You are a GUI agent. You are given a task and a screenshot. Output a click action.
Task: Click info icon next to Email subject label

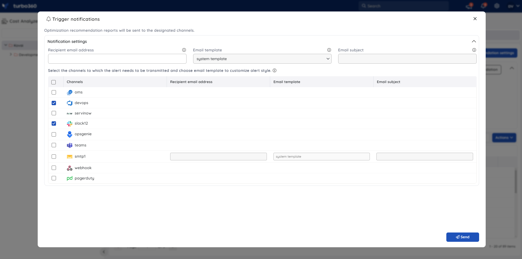[x=474, y=50]
